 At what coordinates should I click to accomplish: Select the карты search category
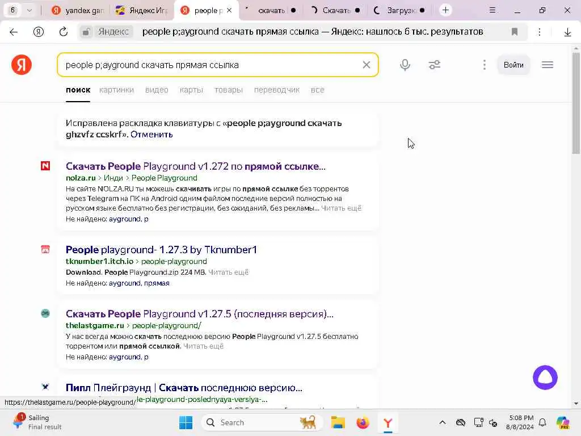point(191,90)
